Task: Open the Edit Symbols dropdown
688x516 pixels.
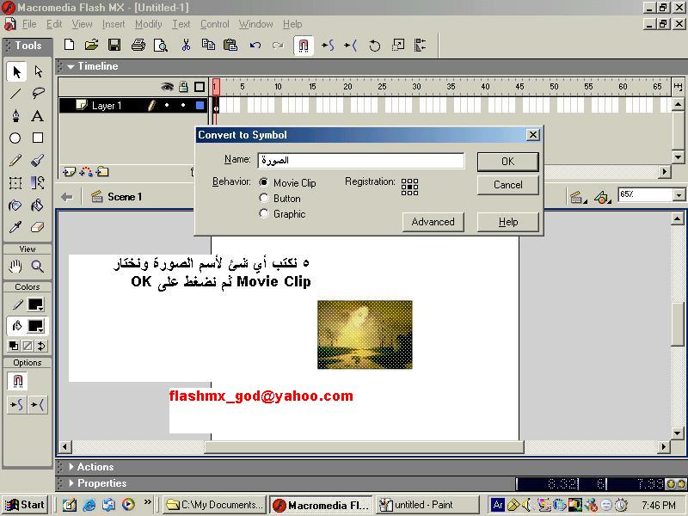Action: (603, 198)
